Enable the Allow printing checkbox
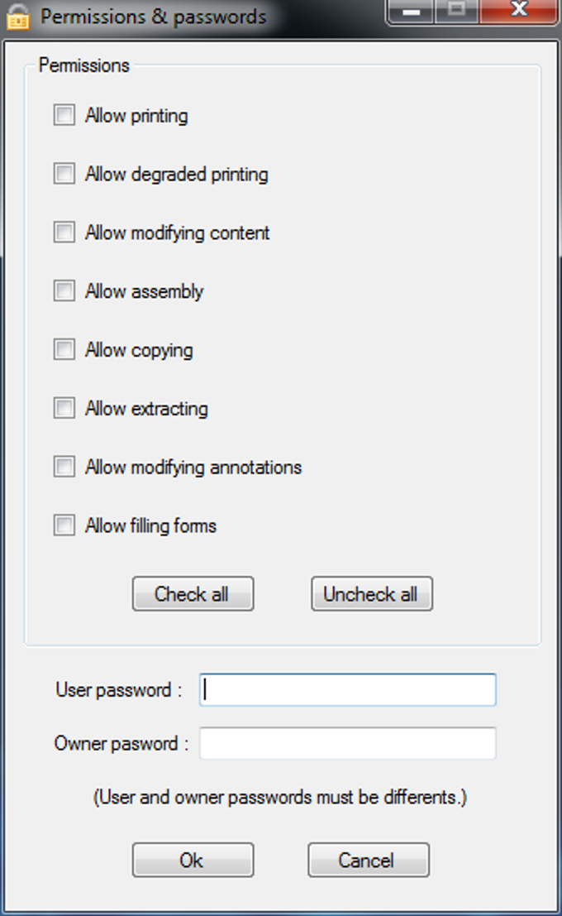The image size is (562, 916). point(64,115)
